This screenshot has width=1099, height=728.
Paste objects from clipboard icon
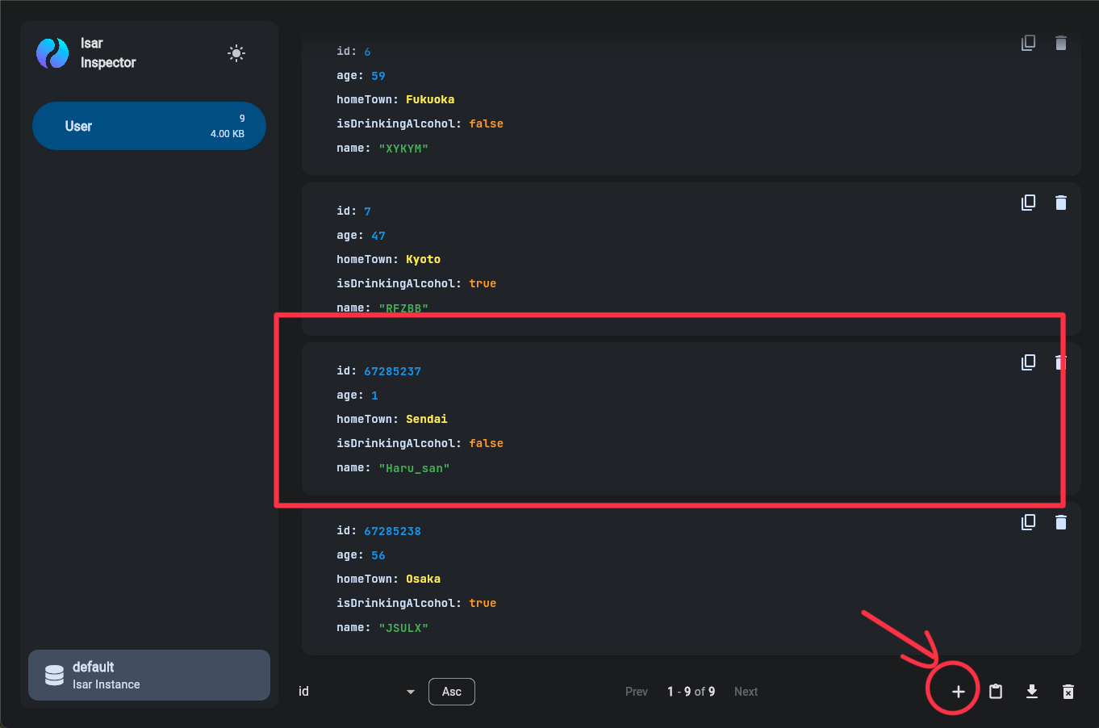(996, 692)
